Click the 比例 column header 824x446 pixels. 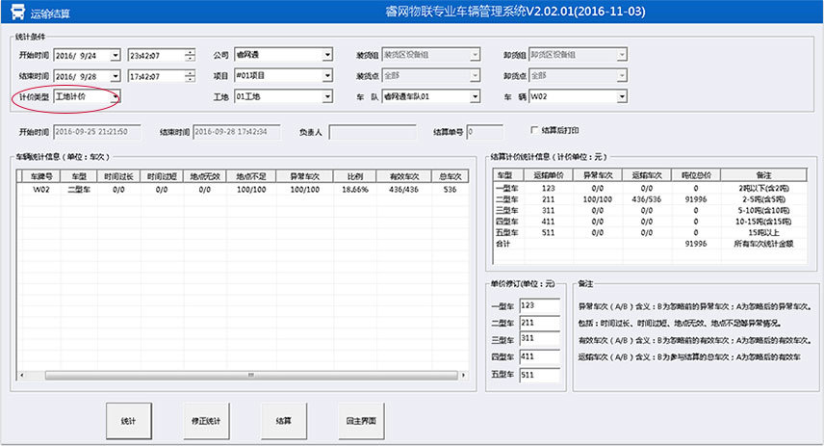coord(355,176)
